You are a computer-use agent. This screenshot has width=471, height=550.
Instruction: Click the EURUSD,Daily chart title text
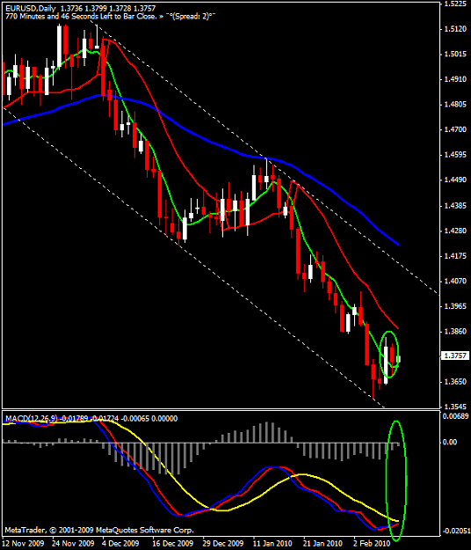[31, 9]
